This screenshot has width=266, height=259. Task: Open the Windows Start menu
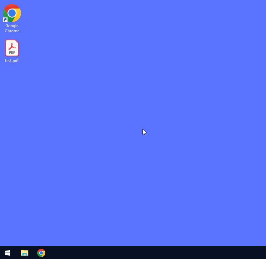(7, 253)
